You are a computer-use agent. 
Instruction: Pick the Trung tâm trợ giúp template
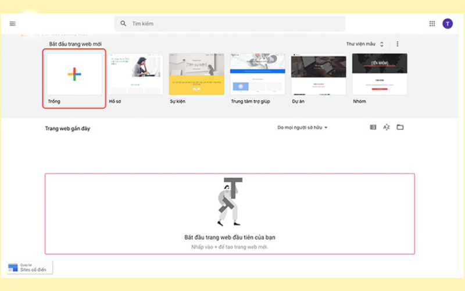pos(257,74)
